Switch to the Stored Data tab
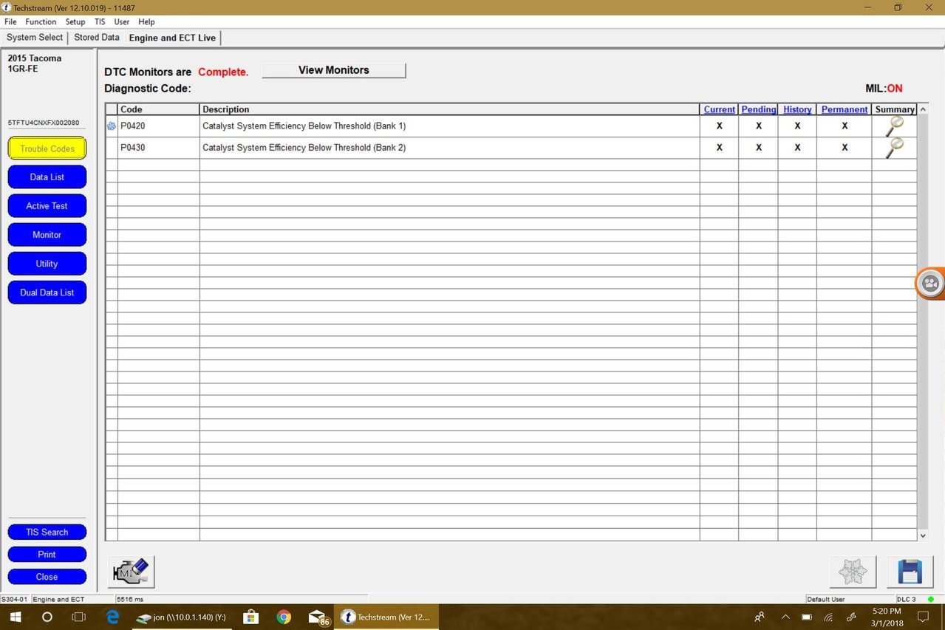 [x=97, y=38]
